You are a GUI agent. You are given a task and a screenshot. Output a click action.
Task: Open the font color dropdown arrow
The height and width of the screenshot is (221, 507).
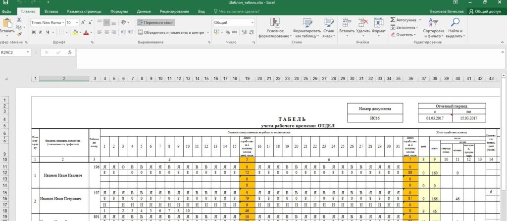point(91,32)
